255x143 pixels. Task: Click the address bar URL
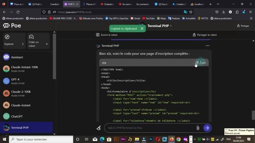75,12
